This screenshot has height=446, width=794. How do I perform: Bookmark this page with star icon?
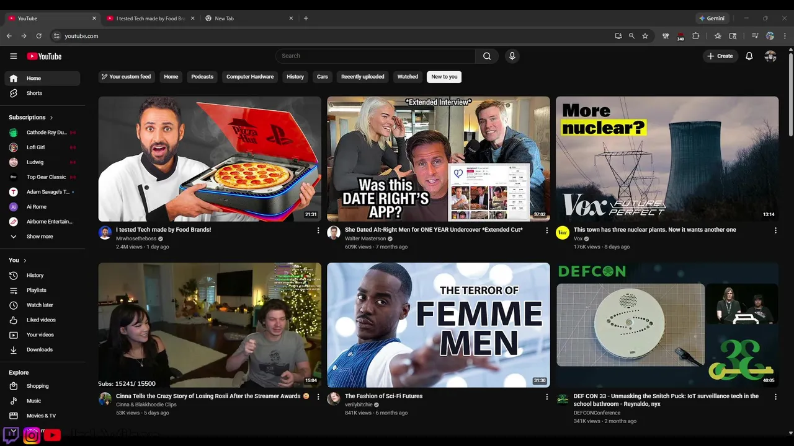[x=645, y=36]
